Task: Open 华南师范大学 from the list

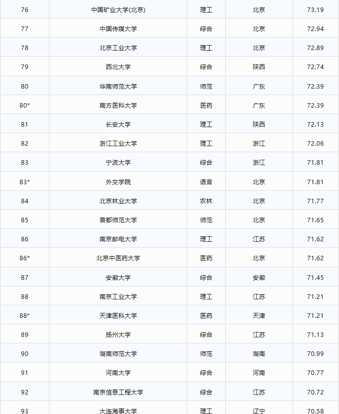Action: [x=118, y=86]
